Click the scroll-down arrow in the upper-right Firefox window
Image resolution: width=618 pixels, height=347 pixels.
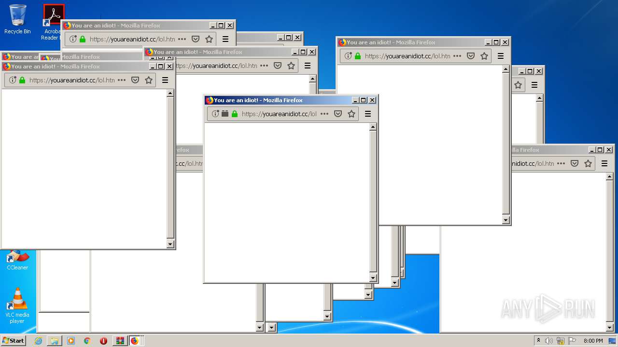(506, 220)
